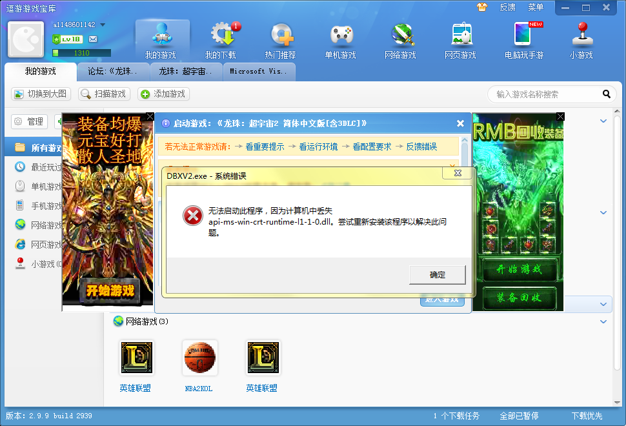
Task: Switch to the 论坛:《龙珠.. tab
Action: pos(113,72)
